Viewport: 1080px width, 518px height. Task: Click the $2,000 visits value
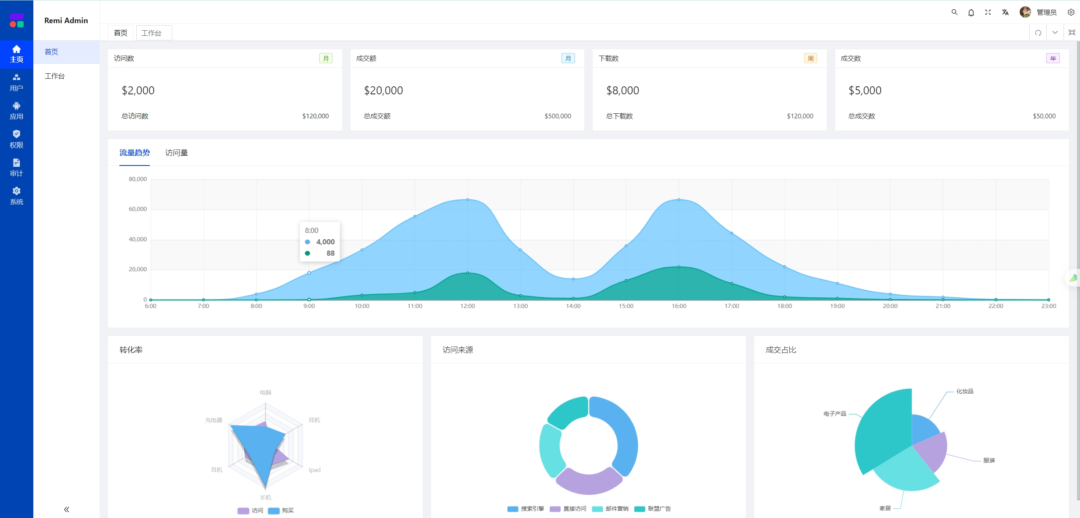tap(138, 91)
